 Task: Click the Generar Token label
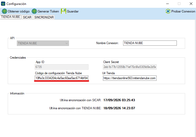(x=48, y=11)
